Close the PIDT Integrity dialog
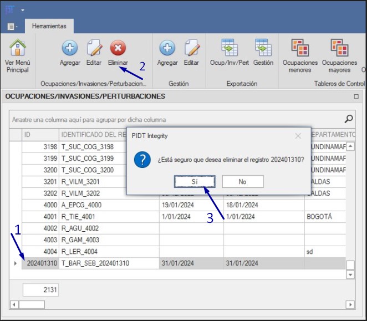This screenshot has height=321, width=367. (298, 136)
